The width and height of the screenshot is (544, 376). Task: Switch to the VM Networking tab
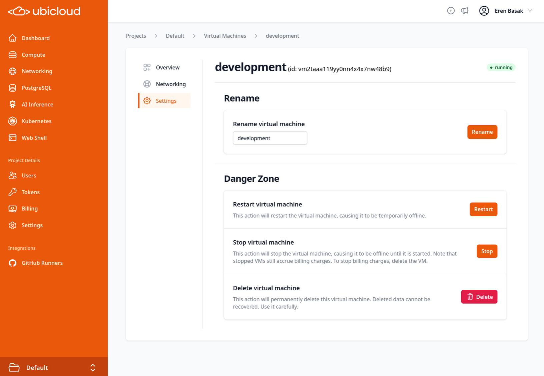pos(164,84)
